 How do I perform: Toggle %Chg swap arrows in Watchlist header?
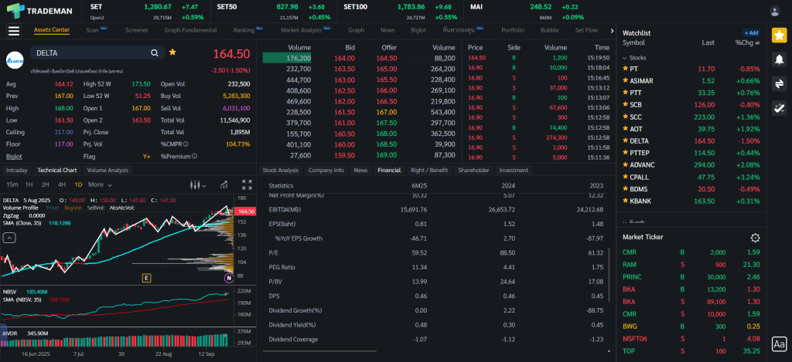758,43
